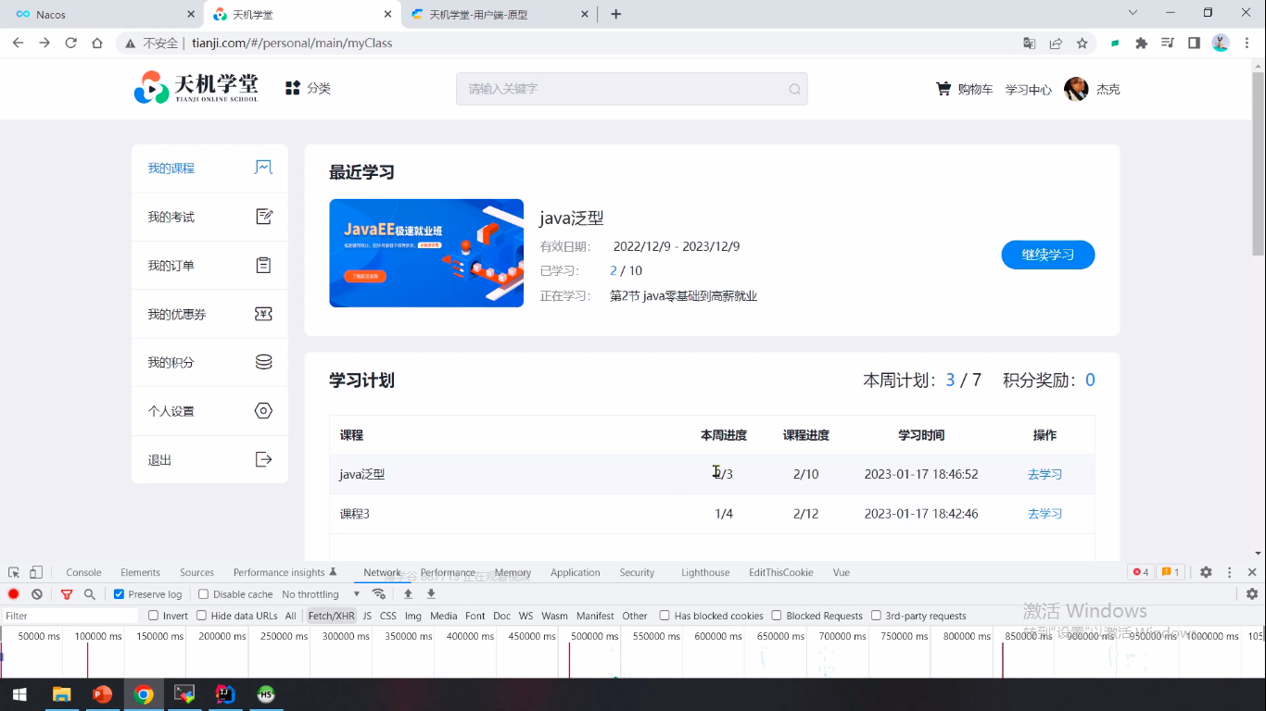Viewport: 1266px width, 711px height.
Task: Click the export HAR download arrow
Action: click(431, 594)
